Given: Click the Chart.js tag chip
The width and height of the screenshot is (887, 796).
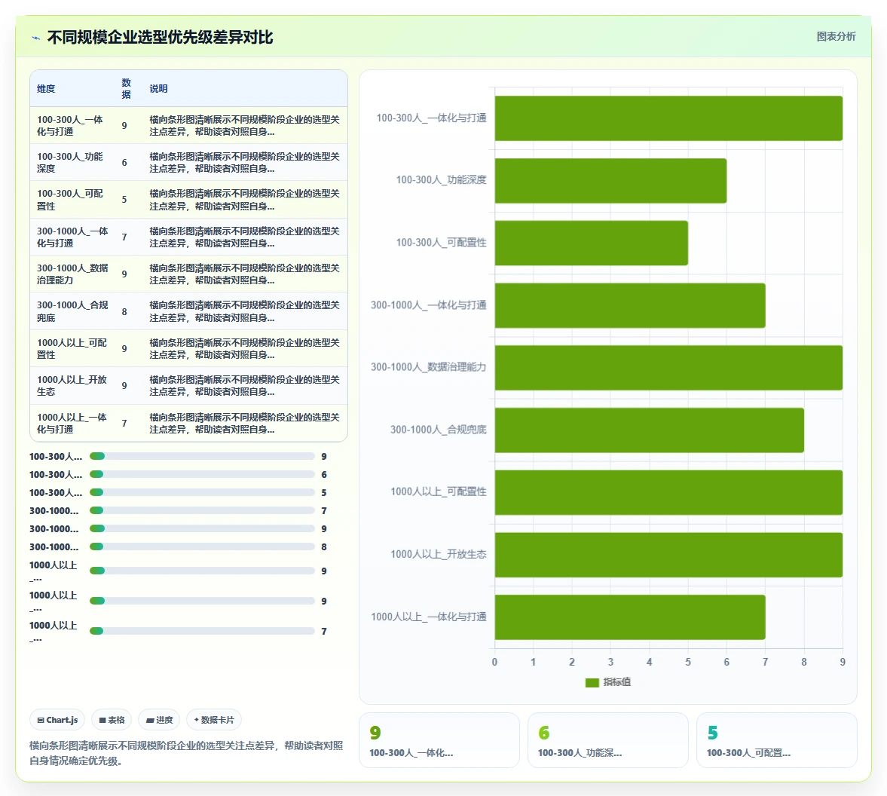Looking at the screenshot, I should tap(57, 720).
